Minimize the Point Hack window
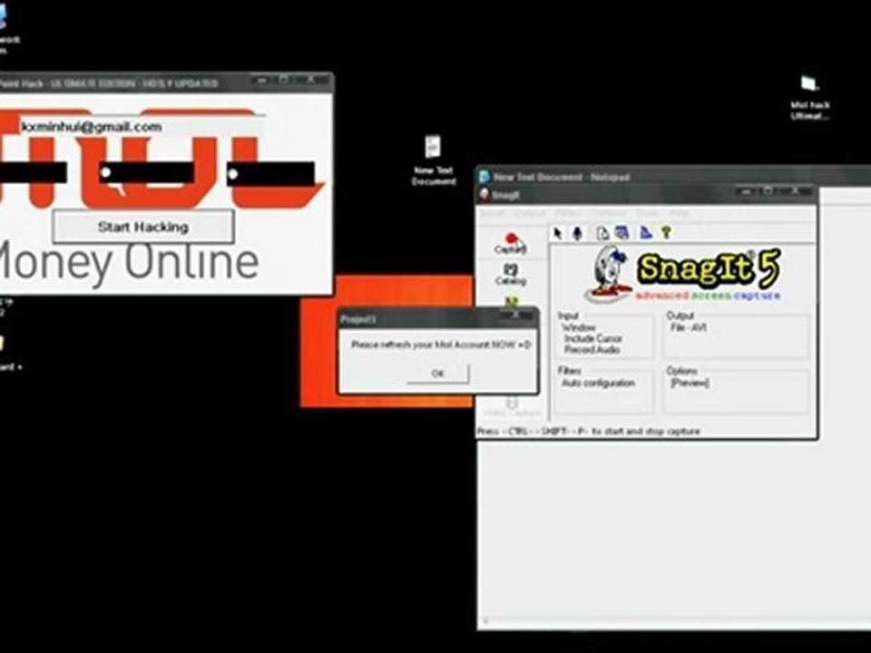The width and height of the screenshot is (871, 653). pos(261,81)
